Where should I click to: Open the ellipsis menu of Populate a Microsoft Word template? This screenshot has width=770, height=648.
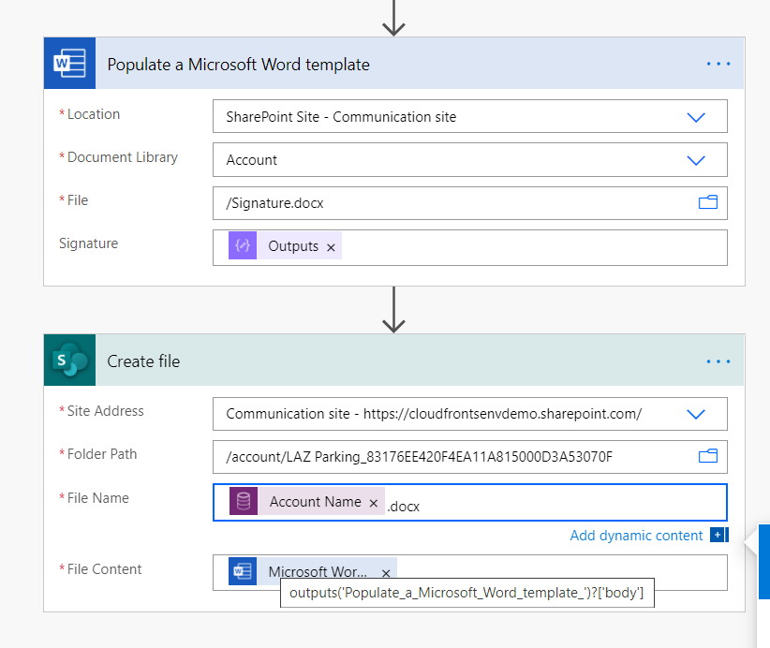pyautogui.click(x=718, y=64)
